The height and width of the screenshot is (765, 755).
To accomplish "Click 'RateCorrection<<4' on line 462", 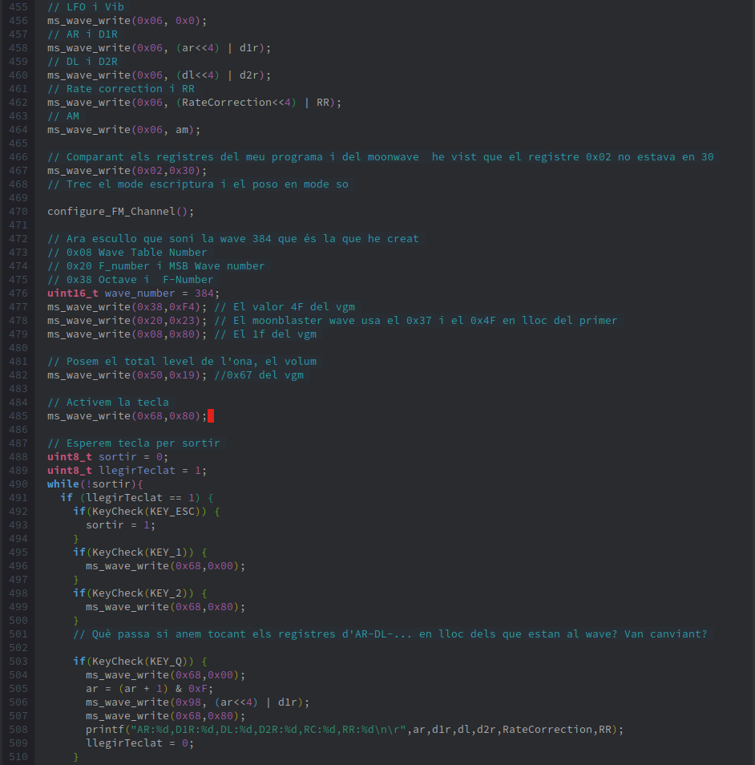I will click(236, 103).
